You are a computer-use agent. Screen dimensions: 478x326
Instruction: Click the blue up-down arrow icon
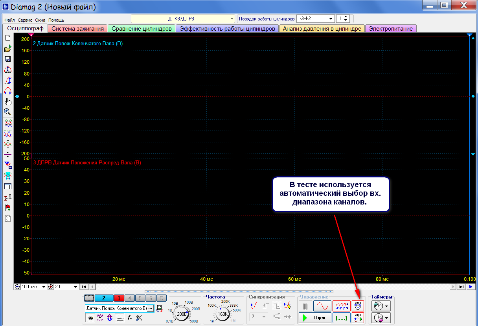tap(110, 318)
